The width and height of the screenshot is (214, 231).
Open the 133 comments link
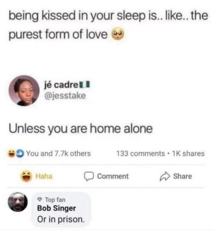140,153
